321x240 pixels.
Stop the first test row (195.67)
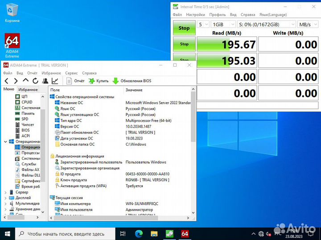pyautogui.click(x=184, y=44)
